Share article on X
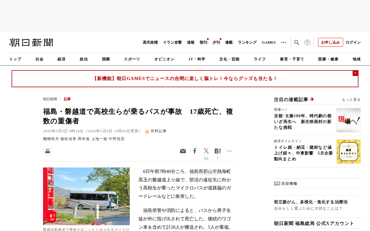This screenshot has width=370, height=231. tap(206, 151)
